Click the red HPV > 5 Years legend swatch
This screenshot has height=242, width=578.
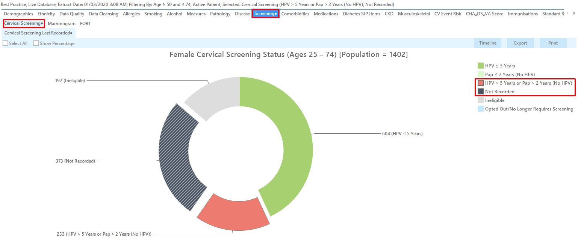point(481,83)
